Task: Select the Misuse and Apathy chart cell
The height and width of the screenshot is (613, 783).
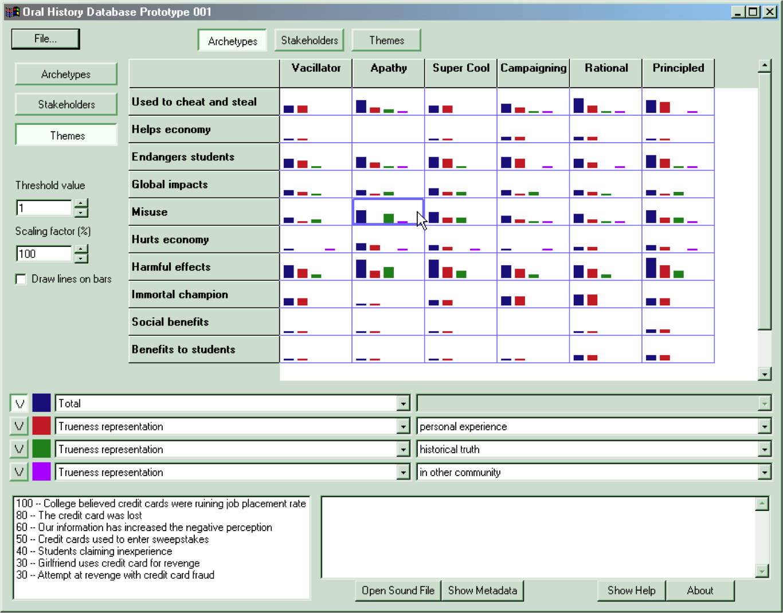Action: point(388,212)
